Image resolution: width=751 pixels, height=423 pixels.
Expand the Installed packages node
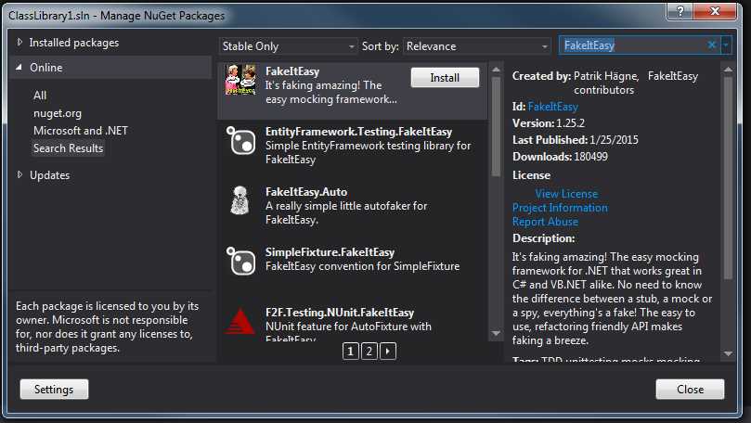(19, 43)
